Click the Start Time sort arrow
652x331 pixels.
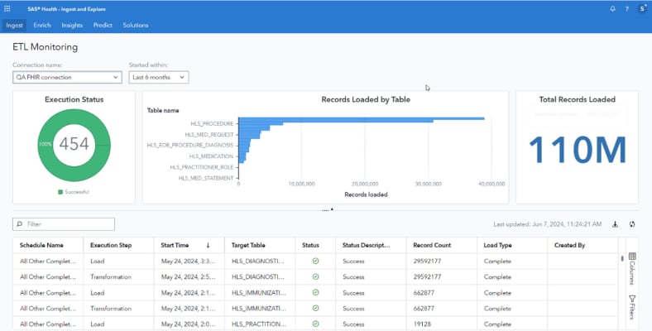click(208, 245)
